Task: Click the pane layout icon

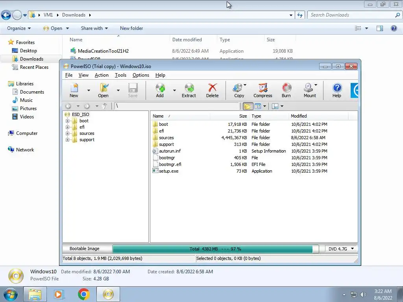Action: pos(275,106)
